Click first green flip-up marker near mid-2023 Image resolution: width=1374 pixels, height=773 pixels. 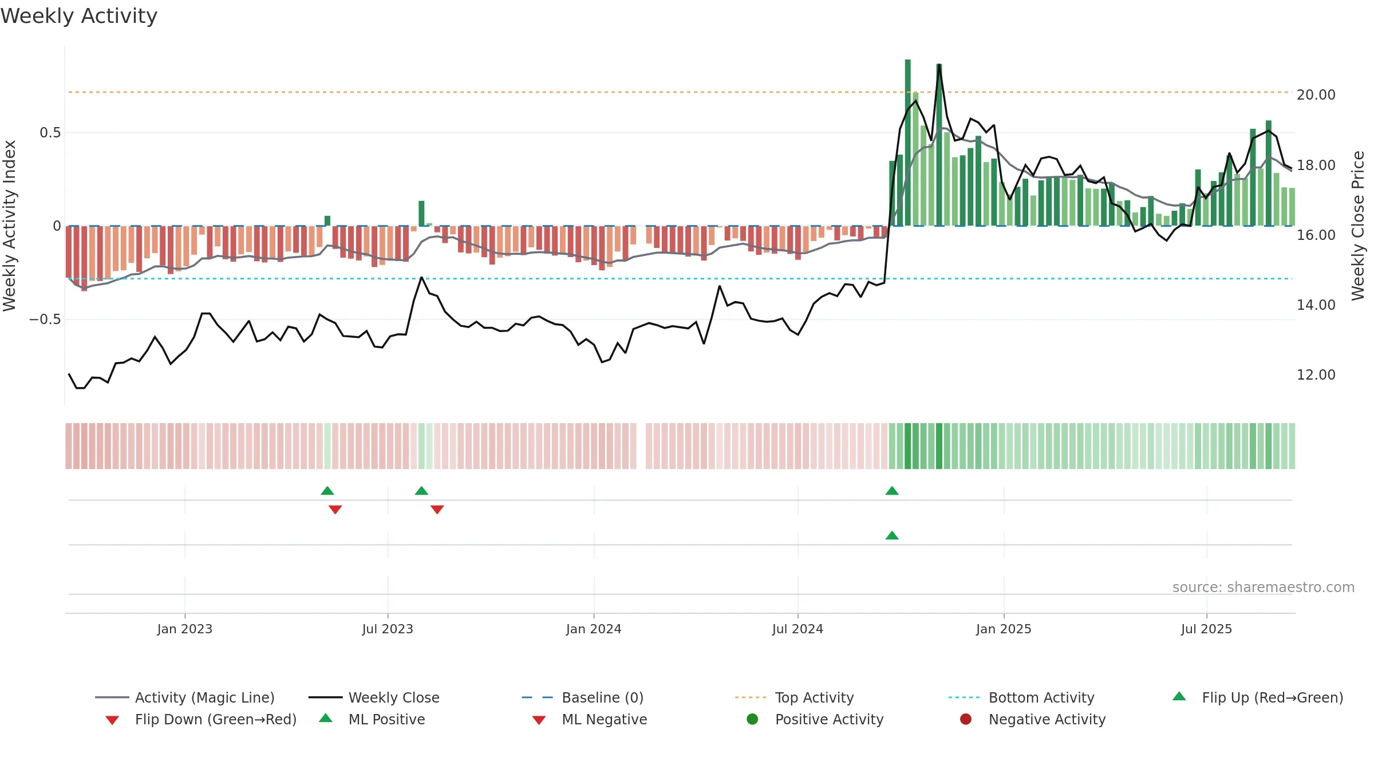tap(327, 491)
